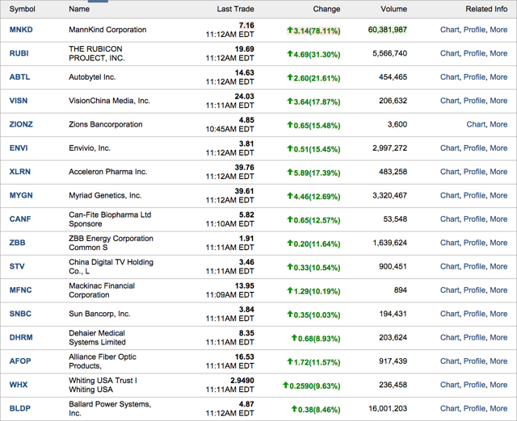
Task: Click More in the AFOP row
Action: point(498,361)
